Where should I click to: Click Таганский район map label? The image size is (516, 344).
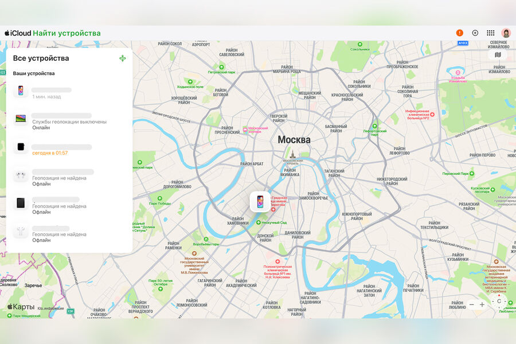pyautogui.click(x=334, y=173)
